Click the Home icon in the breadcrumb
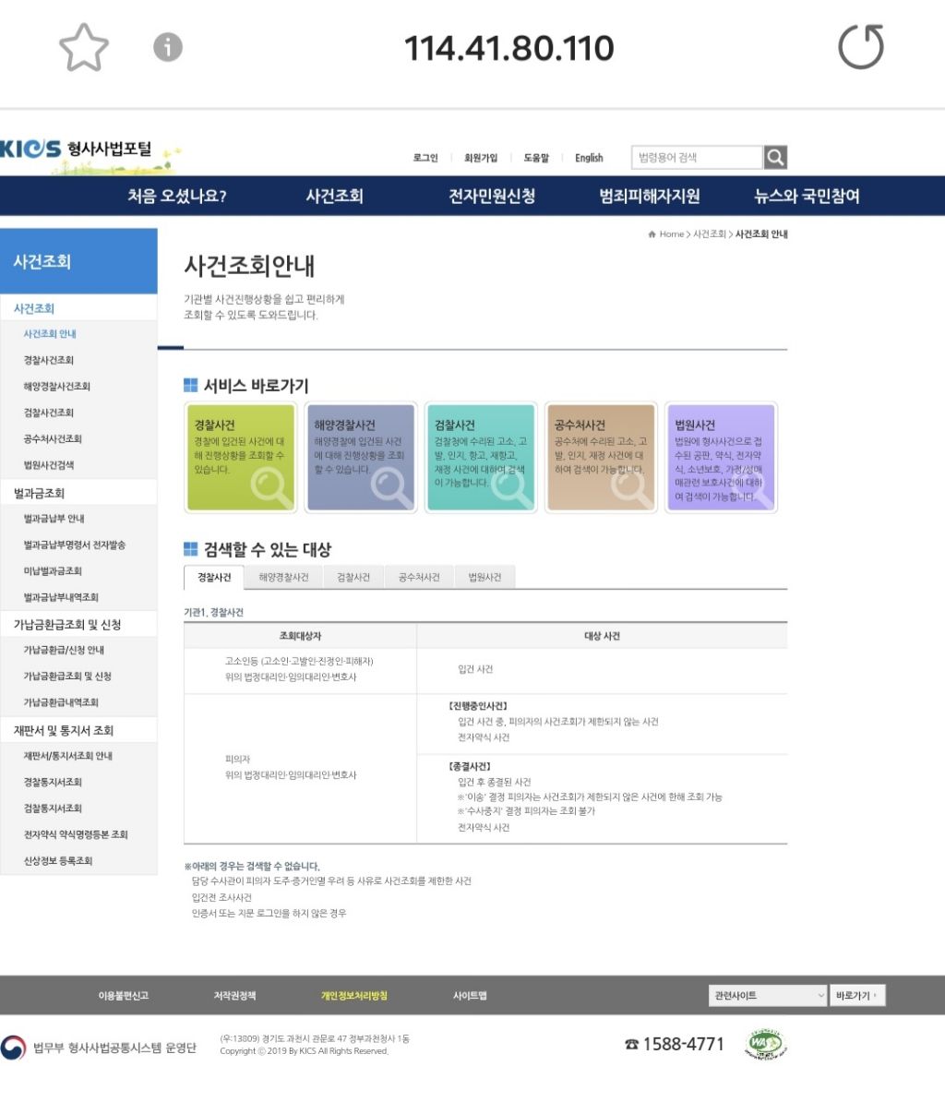Image resolution: width=945 pixels, height=1102 pixels. tap(652, 234)
